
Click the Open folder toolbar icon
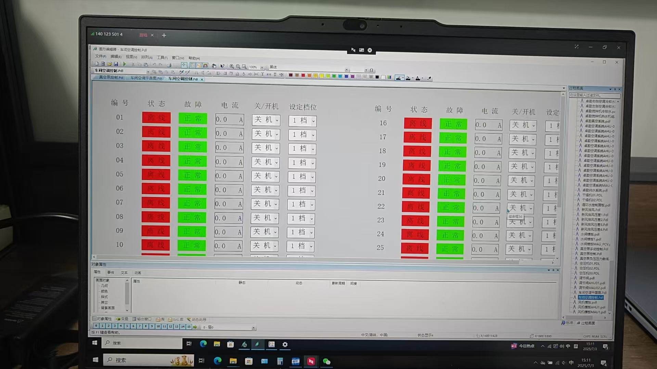click(x=109, y=64)
